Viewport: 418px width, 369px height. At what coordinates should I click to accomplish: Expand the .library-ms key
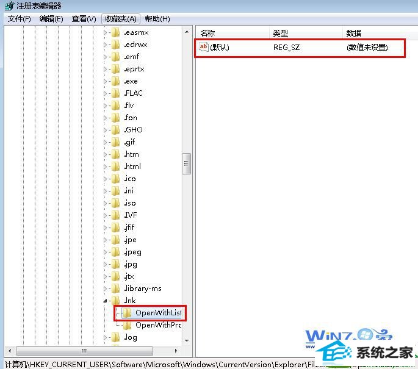pyautogui.click(x=105, y=289)
